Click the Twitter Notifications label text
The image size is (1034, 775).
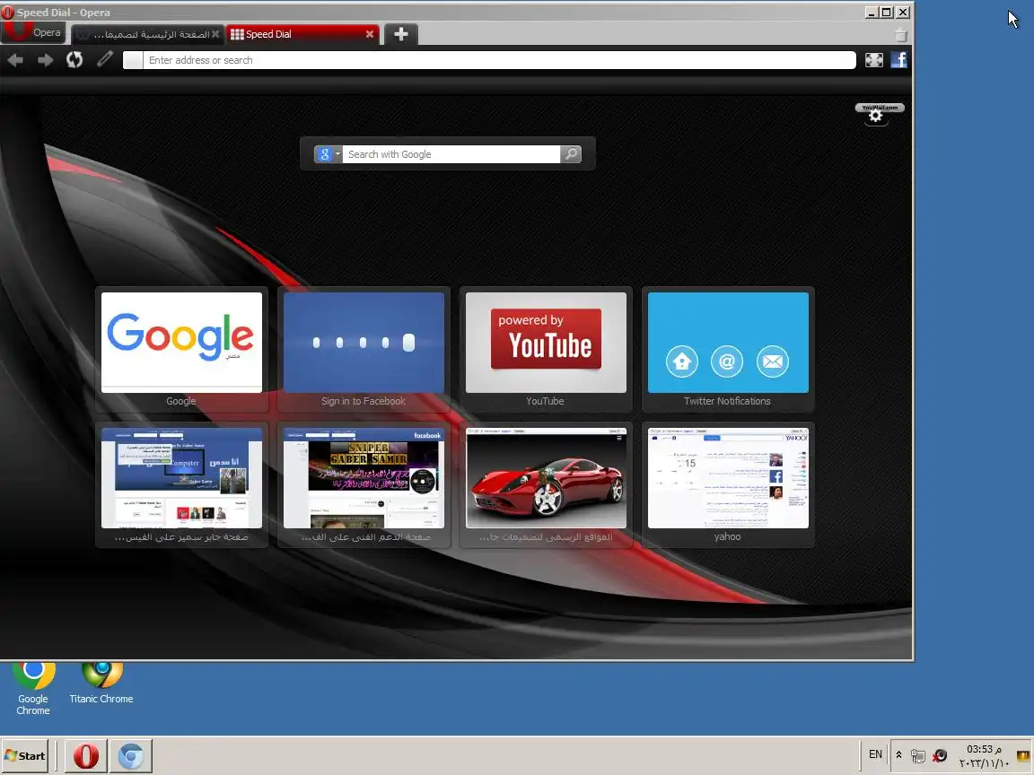(x=727, y=401)
